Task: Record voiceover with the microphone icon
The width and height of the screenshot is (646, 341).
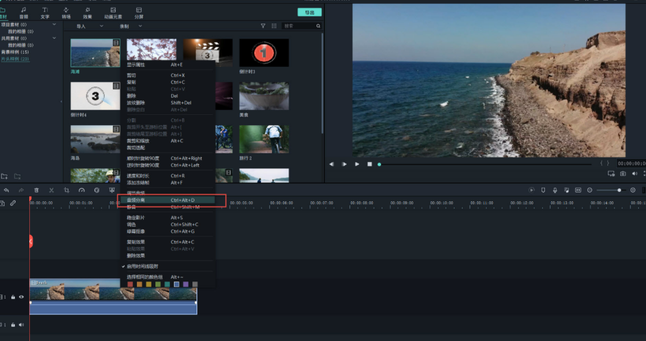Action: point(555,190)
